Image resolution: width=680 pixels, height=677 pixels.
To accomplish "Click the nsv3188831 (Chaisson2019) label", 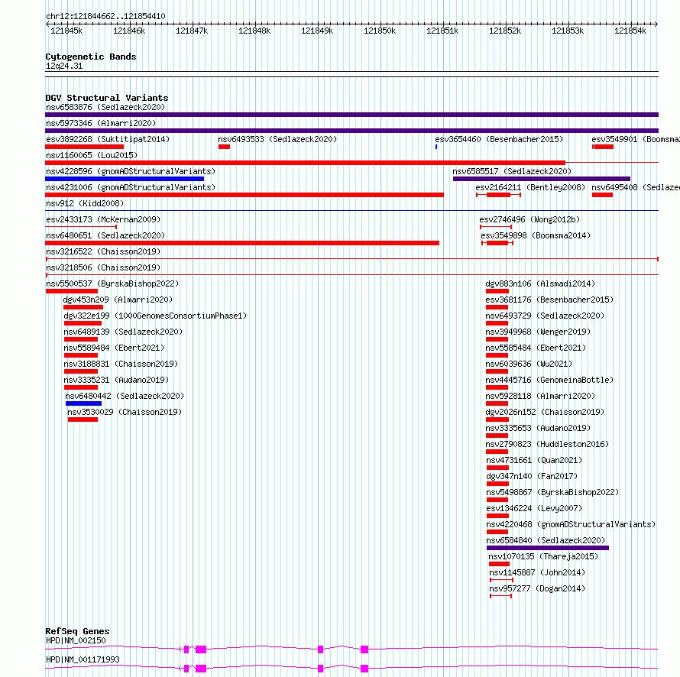I will point(121,364).
